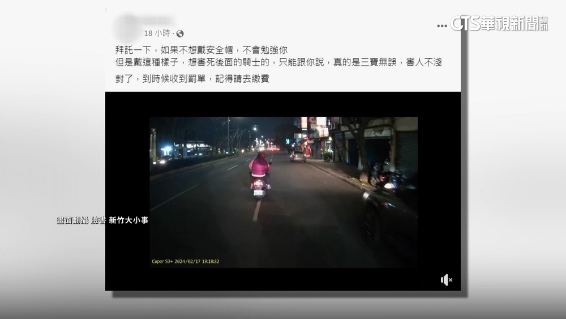Click the scooter rider in pink jacket

260,167
